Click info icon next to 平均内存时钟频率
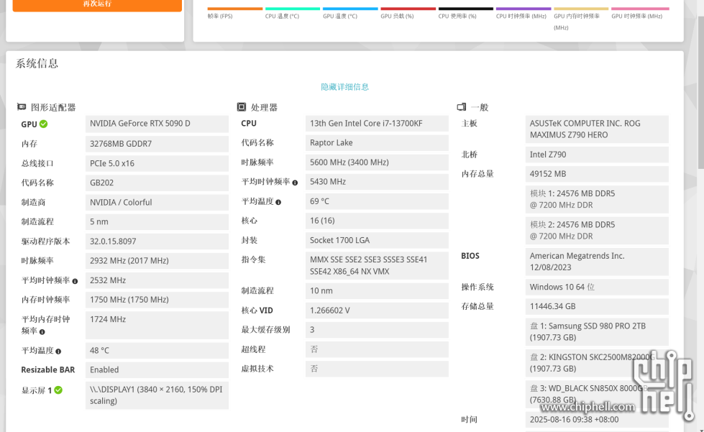Viewport: 704px width, 432px height. tap(42, 332)
